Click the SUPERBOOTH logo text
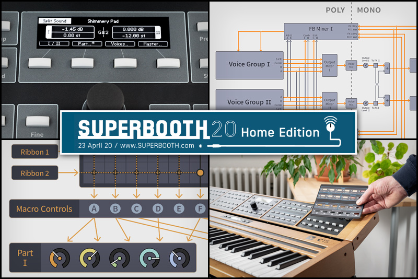The height and width of the screenshot is (279, 418). coord(143,129)
